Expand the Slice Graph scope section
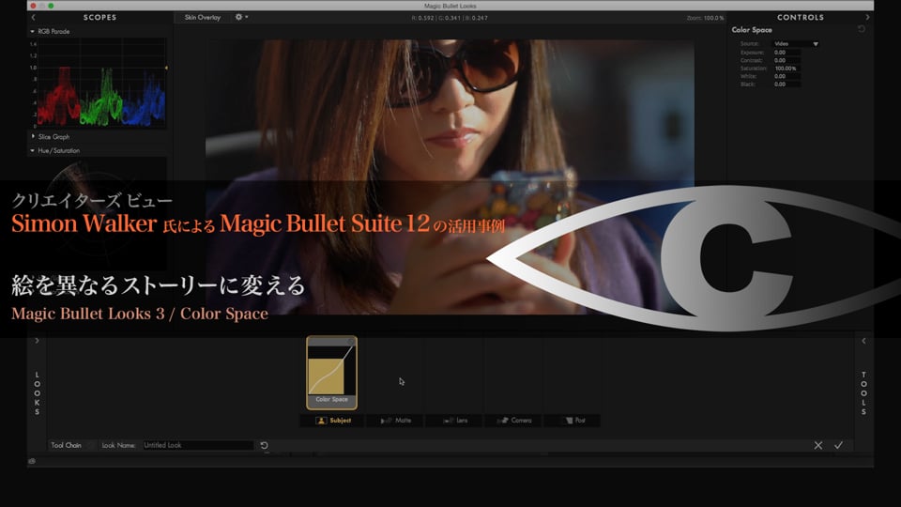901x507 pixels. point(33,136)
